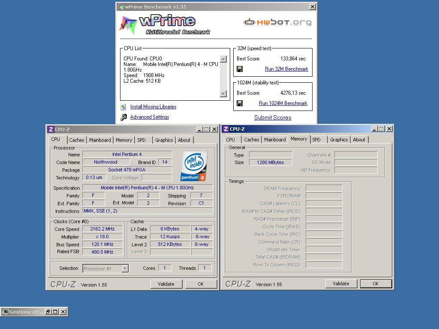Open Graphics tab in right CPU-Z window
The width and height of the screenshot is (439, 329).
pos(339,140)
